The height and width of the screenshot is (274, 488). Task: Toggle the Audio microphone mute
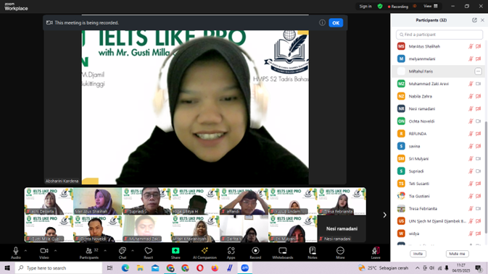click(16, 252)
